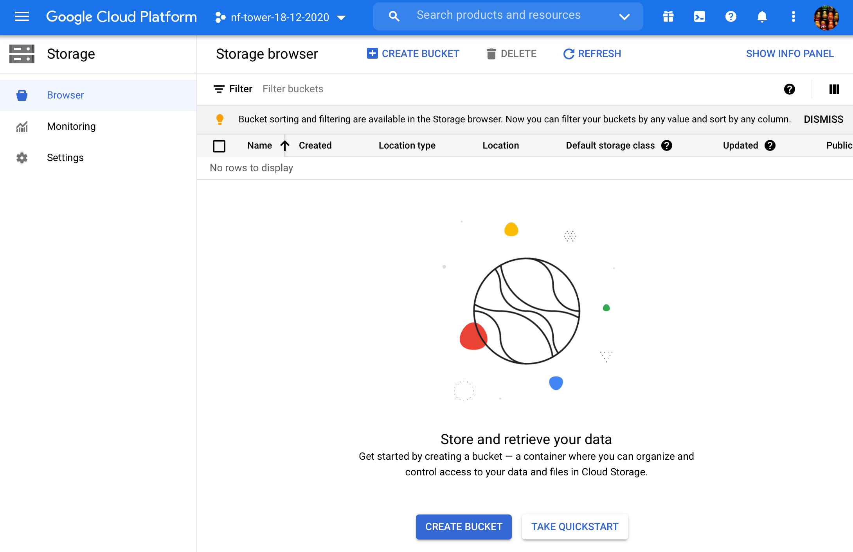Viewport: 853px width, 552px height.
Task: Open notifications bell
Action: pyautogui.click(x=762, y=17)
